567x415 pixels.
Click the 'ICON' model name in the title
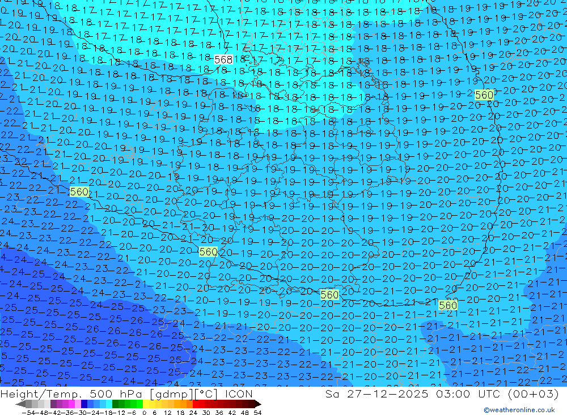[x=239, y=393]
